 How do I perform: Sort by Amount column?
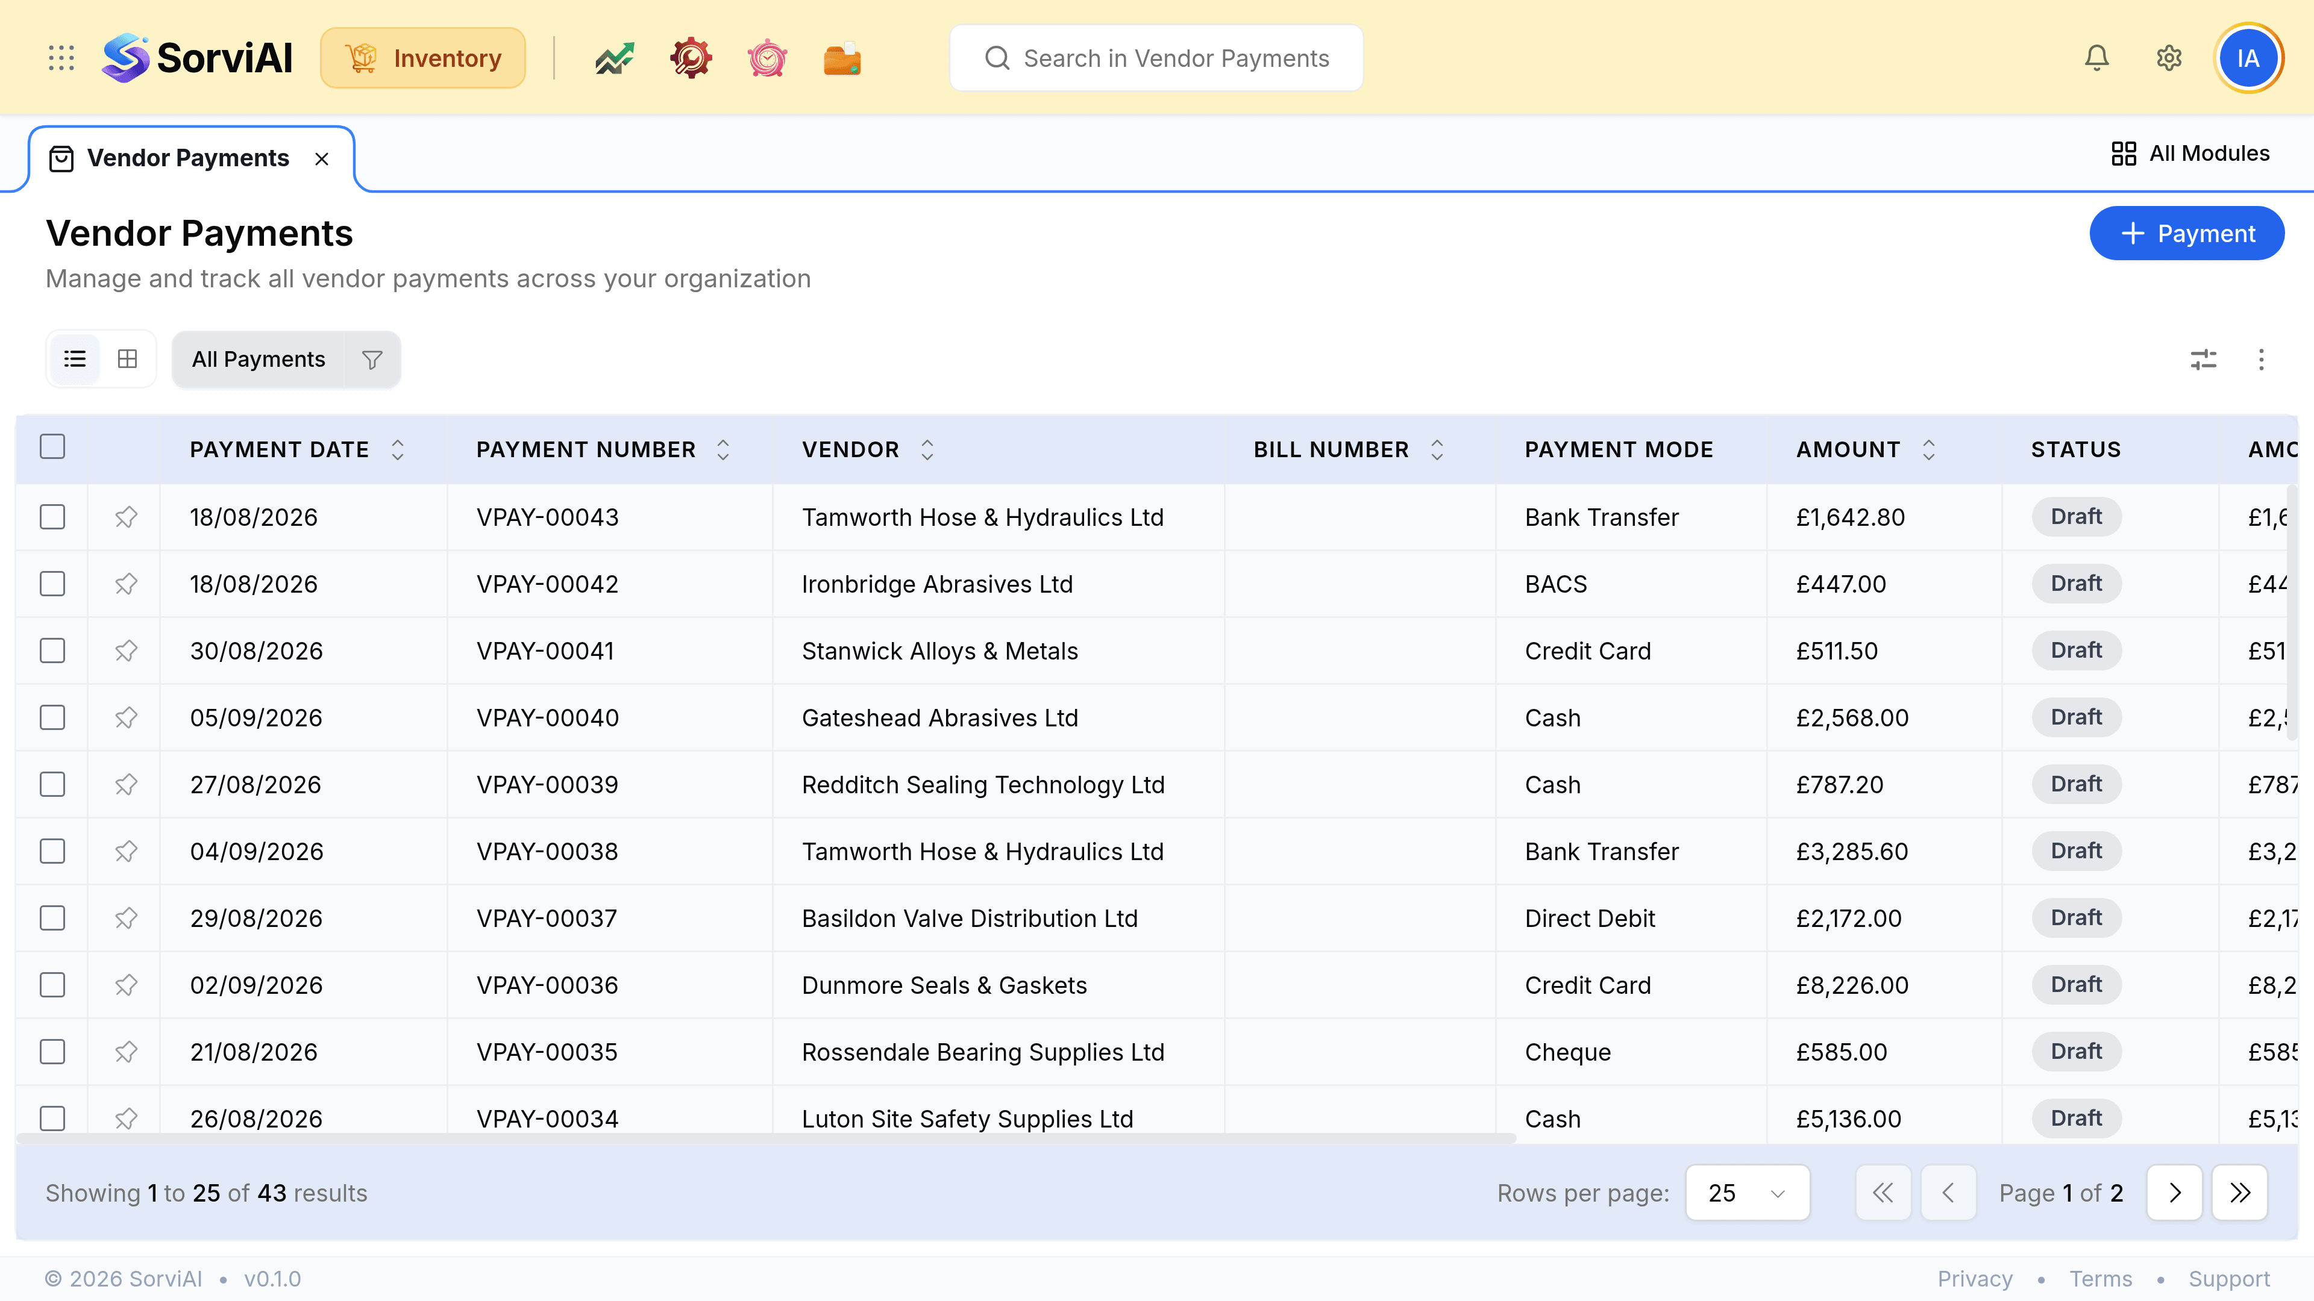1928,450
